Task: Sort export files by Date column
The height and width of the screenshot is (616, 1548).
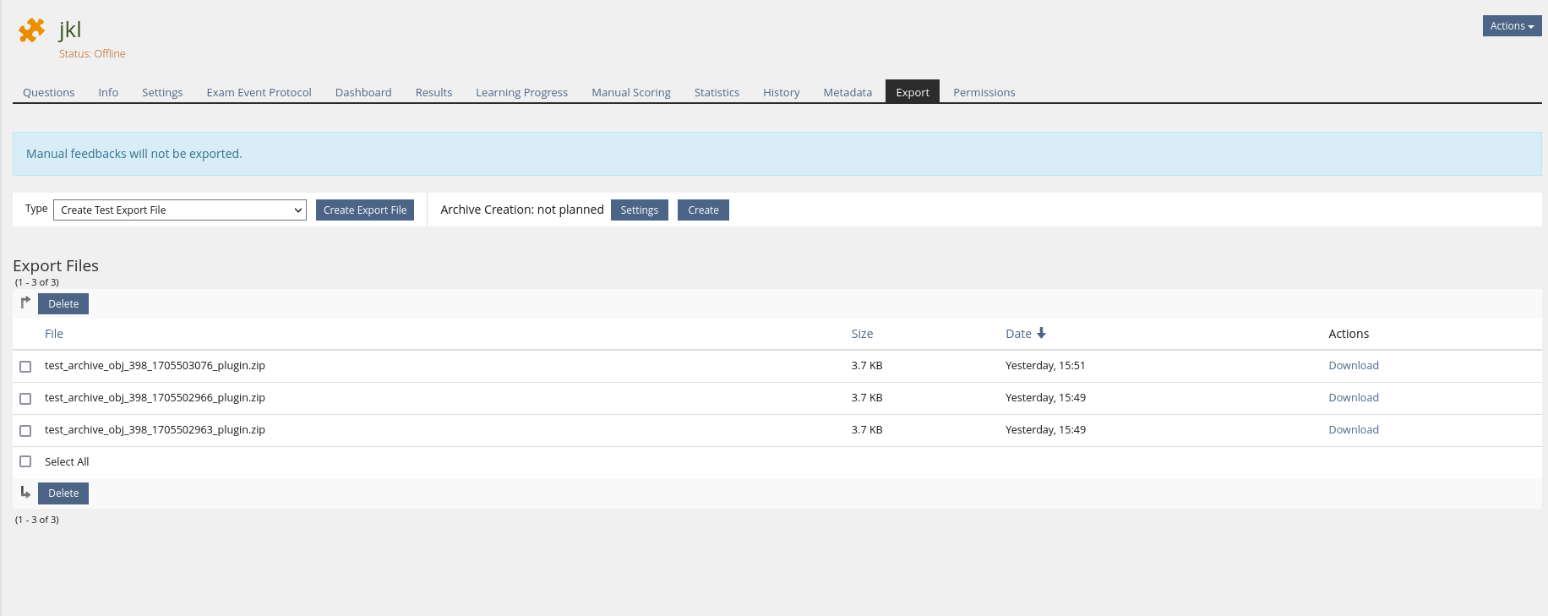Action: (1018, 334)
